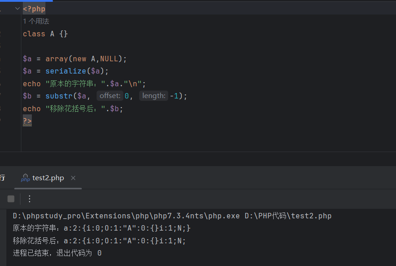Click the '进程已结束' exit code line
The height and width of the screenshot is (266, 396).
click(57, 253)
